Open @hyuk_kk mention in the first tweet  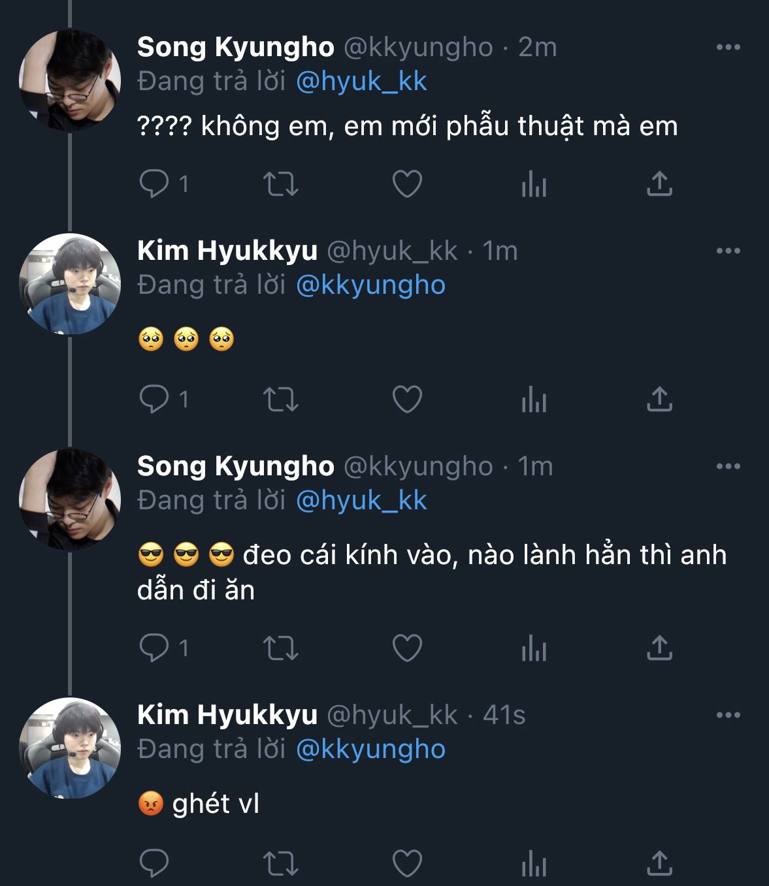point(361,82)
